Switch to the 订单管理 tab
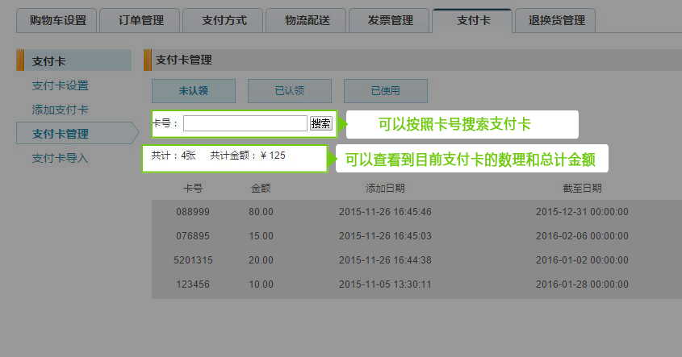 [x=140, y=20]
